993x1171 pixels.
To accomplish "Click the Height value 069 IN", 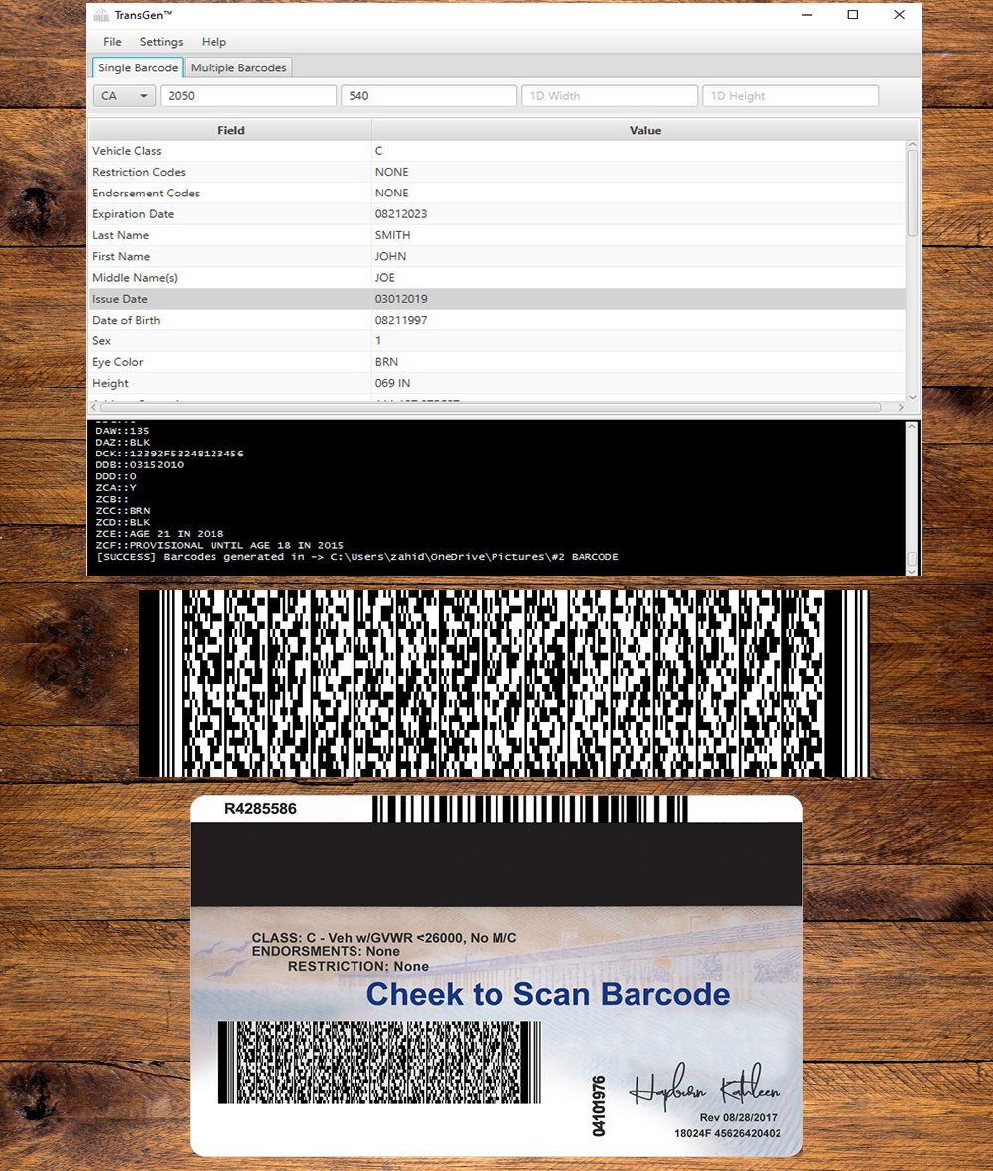I will coord(392,383).
